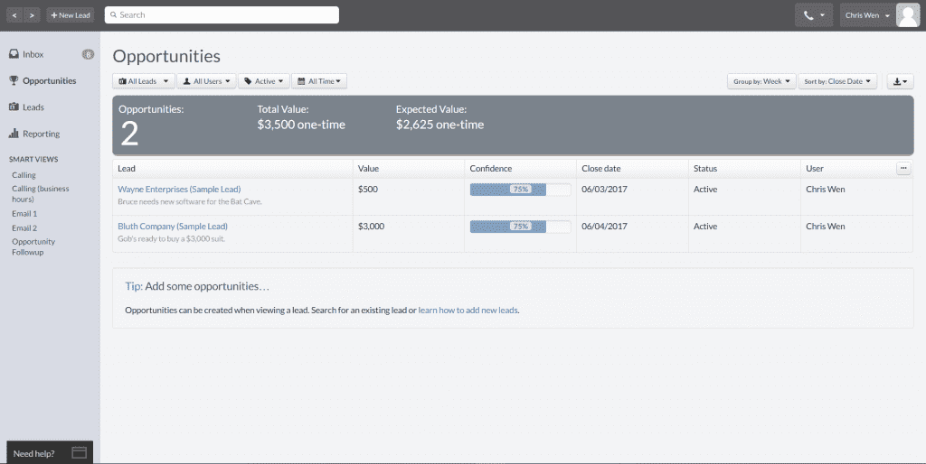Open the Chris Wen user menu
This screenshot has width=926, height=464.
(867, 15)
